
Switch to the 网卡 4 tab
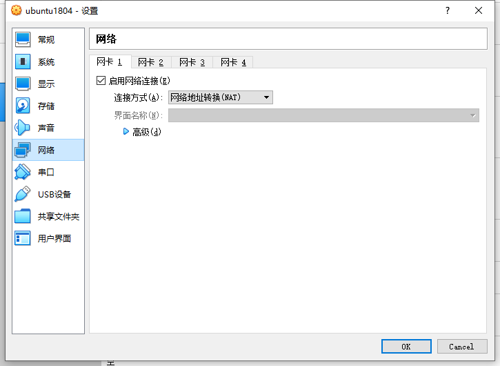click(233, 62)
